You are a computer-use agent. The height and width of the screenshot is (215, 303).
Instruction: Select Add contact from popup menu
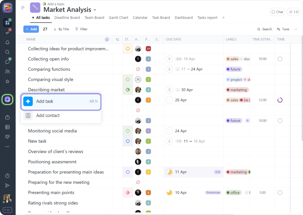[48, 116]
